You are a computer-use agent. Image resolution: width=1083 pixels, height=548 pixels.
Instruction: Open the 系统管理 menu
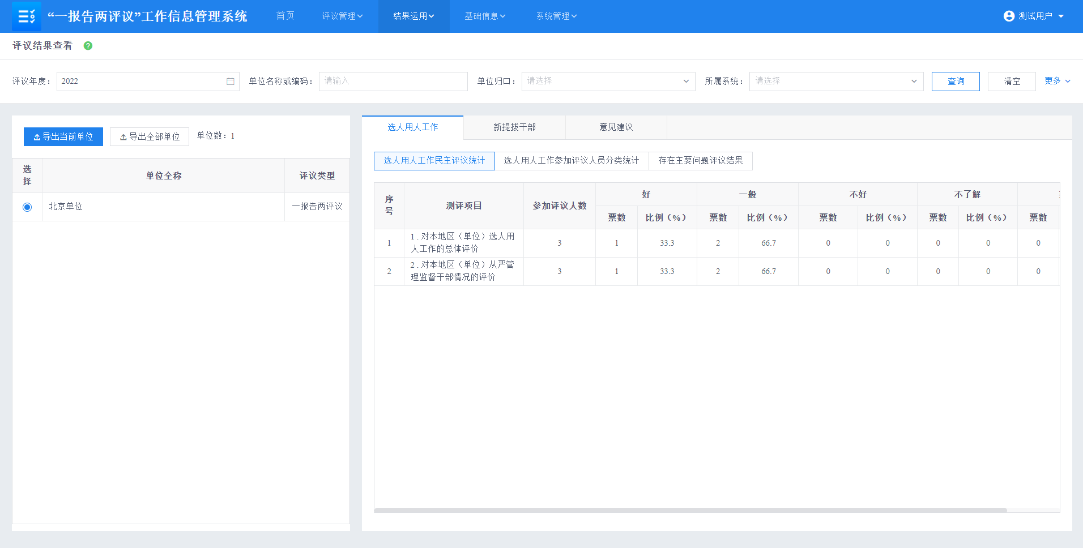click(x=556, y=16)
